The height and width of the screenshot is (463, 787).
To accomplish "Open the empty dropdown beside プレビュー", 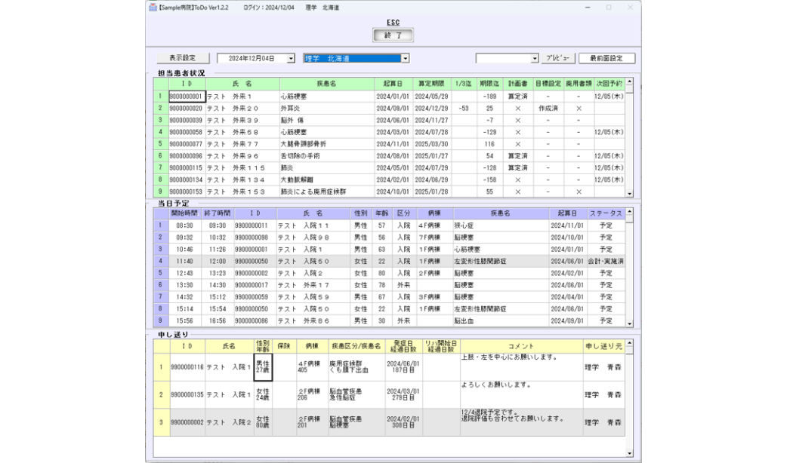I will pos(535,57).
